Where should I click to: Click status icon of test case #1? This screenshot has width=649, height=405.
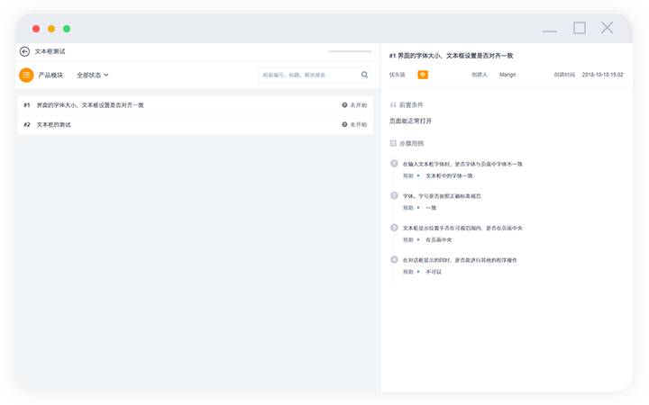[x=344, y=105]
